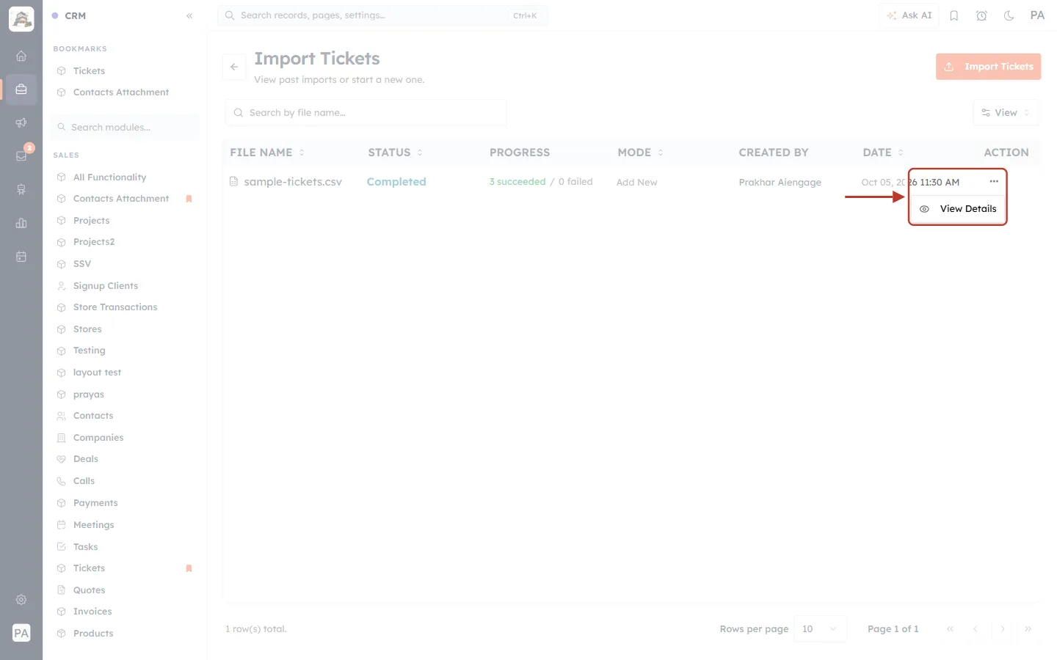1057x660 pixels.
Task: Click the Completed status text
Action: pos(396,182)
